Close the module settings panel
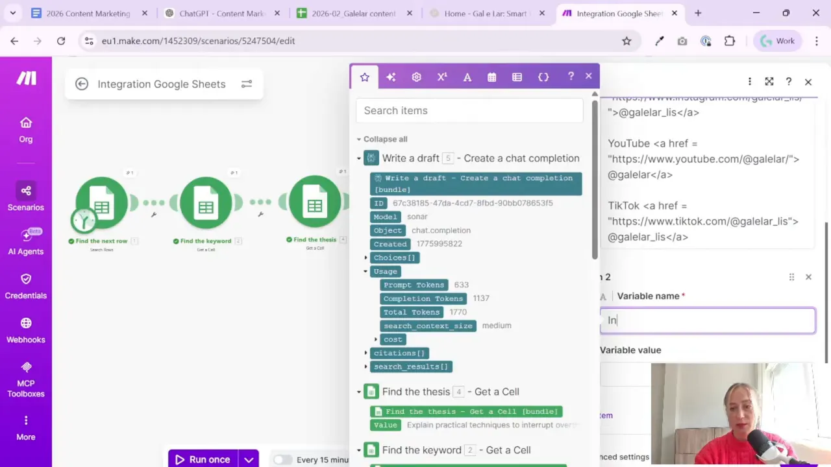 808,82
